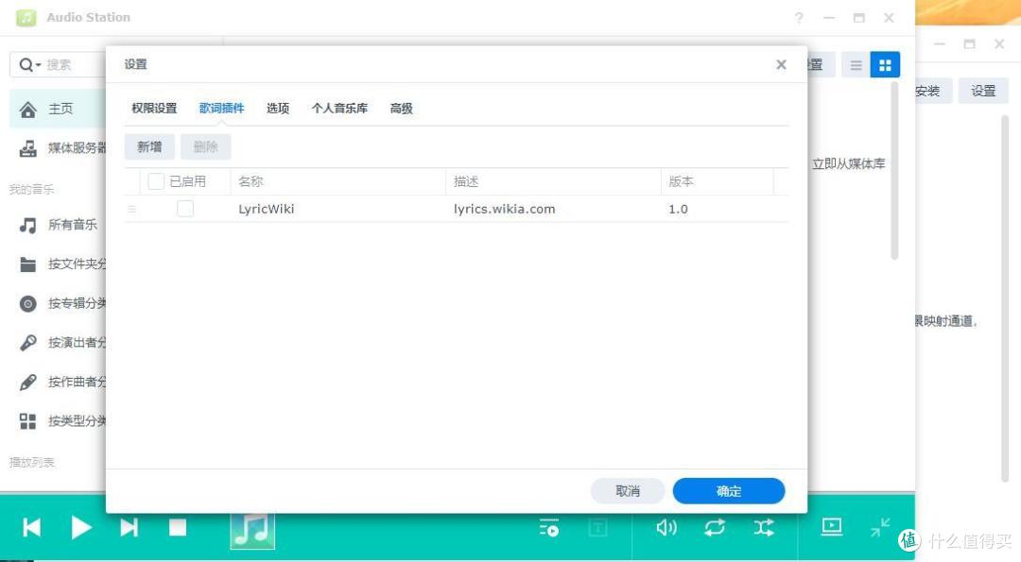This screenshot has height=562, width=1021.
Task: Show lyrics via the player bar icon
Action: point(597,528)
